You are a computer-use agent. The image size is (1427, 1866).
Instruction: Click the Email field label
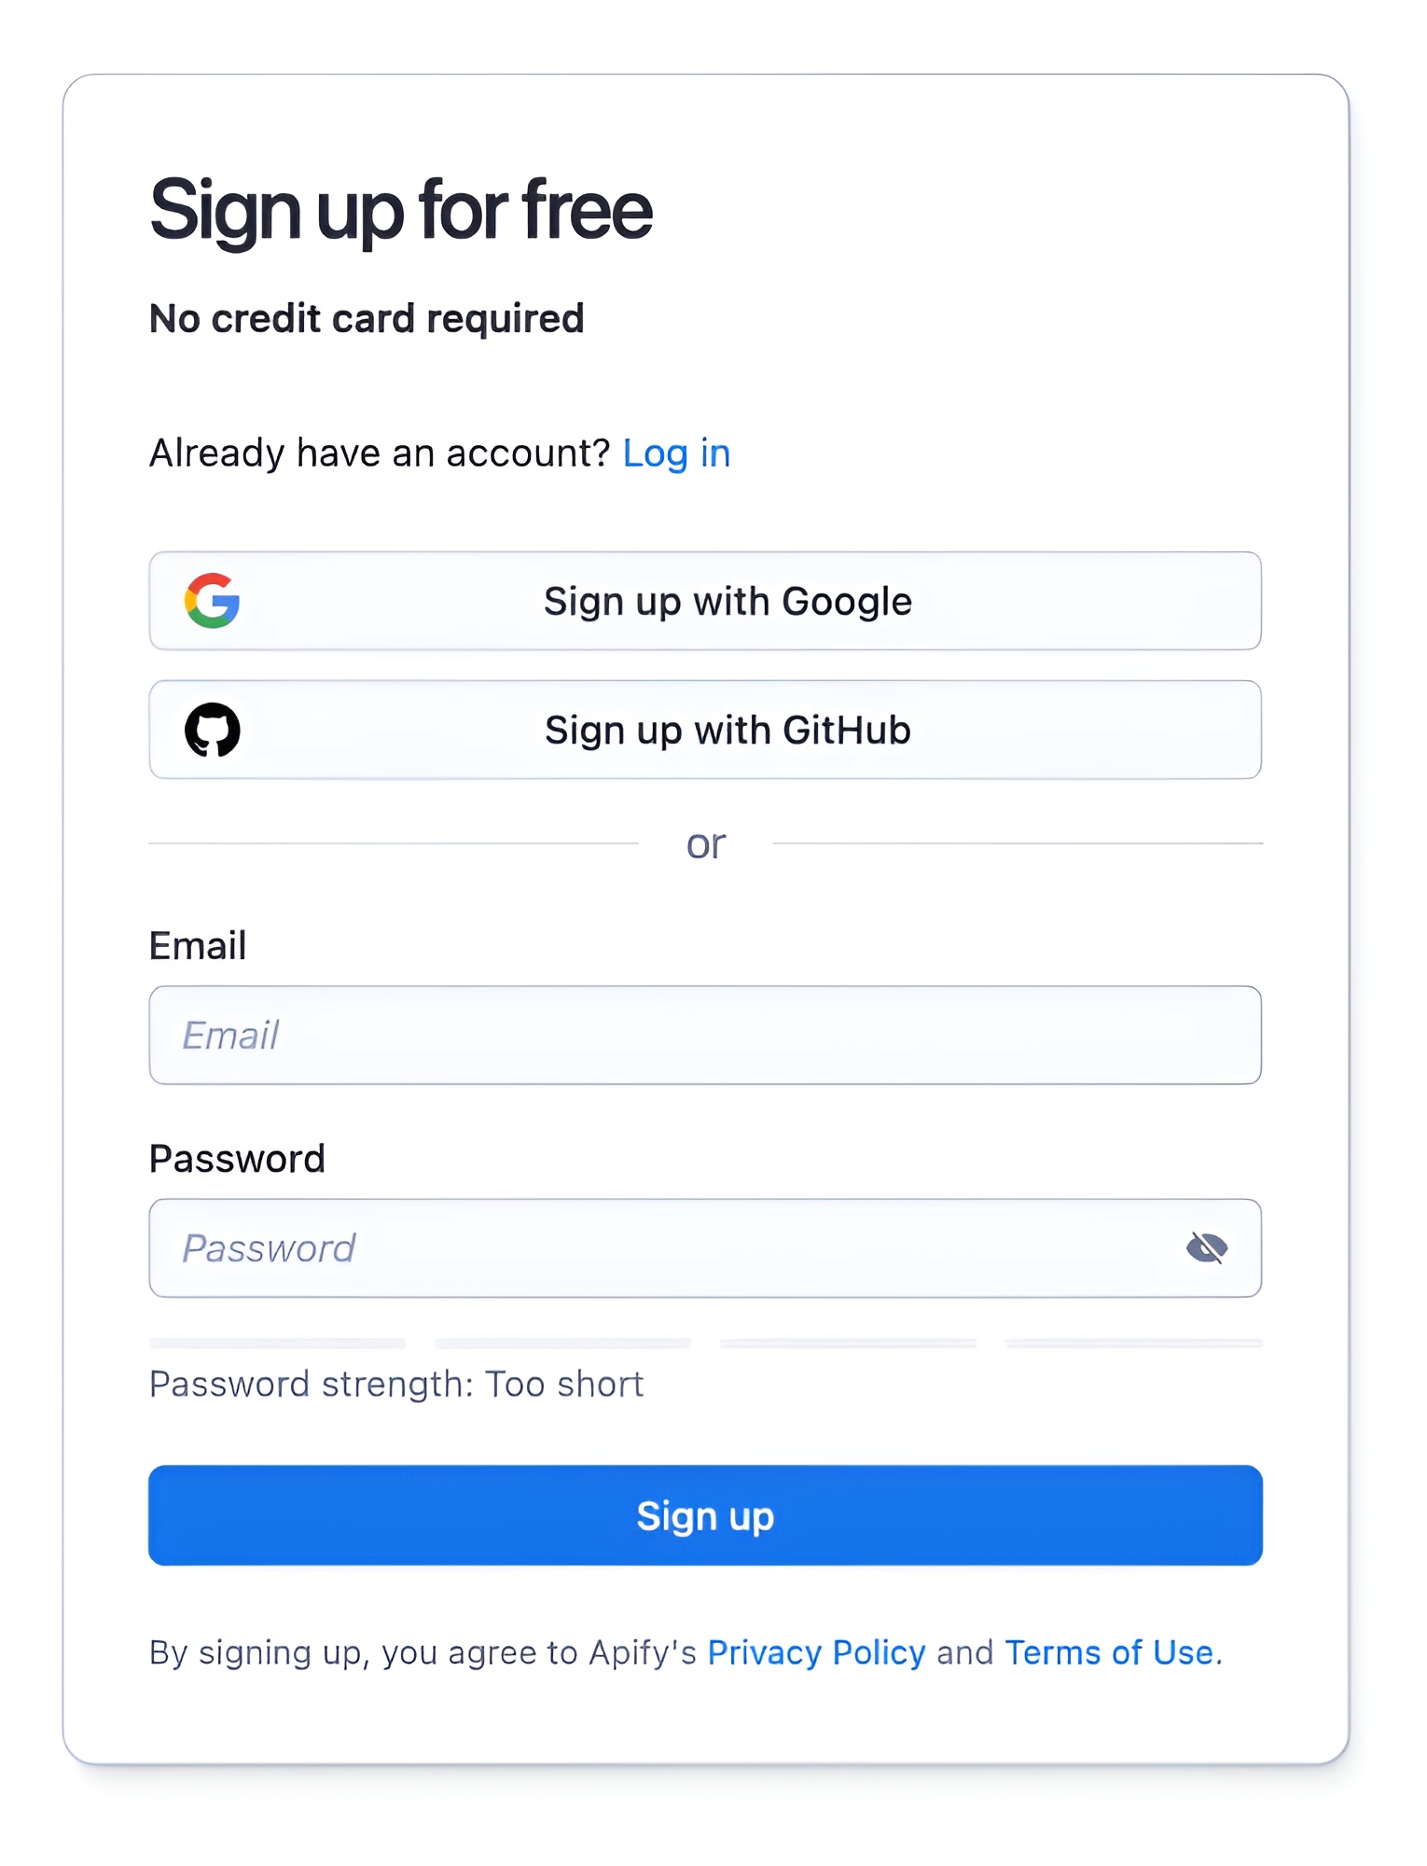(197, 944)
